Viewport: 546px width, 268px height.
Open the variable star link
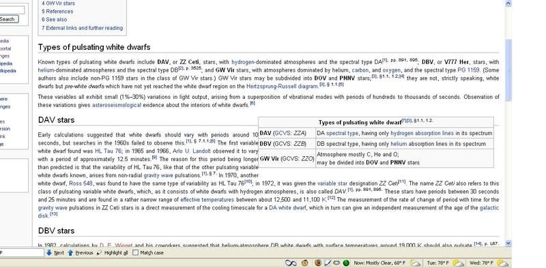pyautogui.click(x=332, y=183)
